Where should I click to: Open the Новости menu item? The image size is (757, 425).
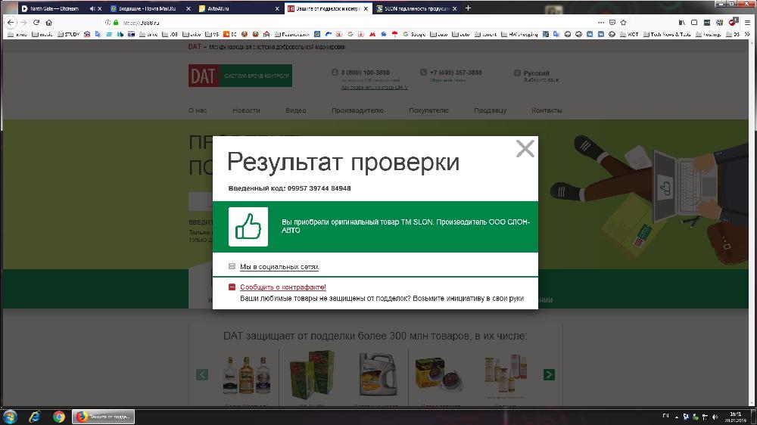[246, 110]
